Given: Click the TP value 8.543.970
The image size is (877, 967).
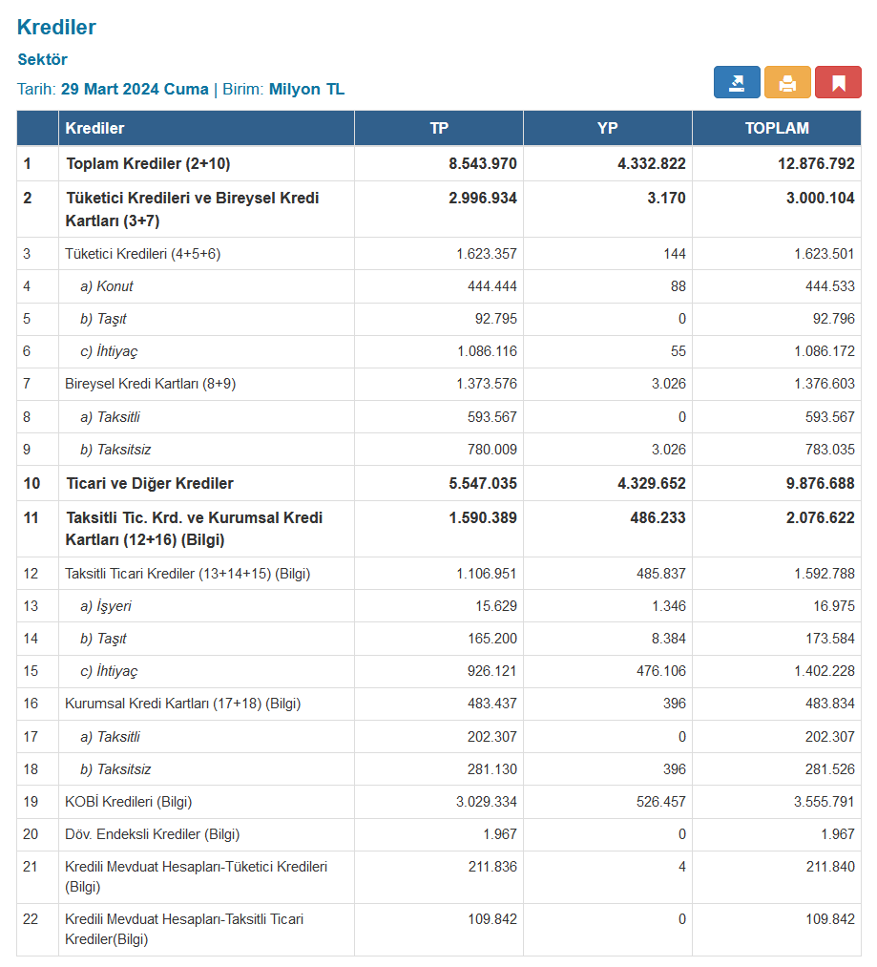Looking at the screenshot, I should coord(483,163).
